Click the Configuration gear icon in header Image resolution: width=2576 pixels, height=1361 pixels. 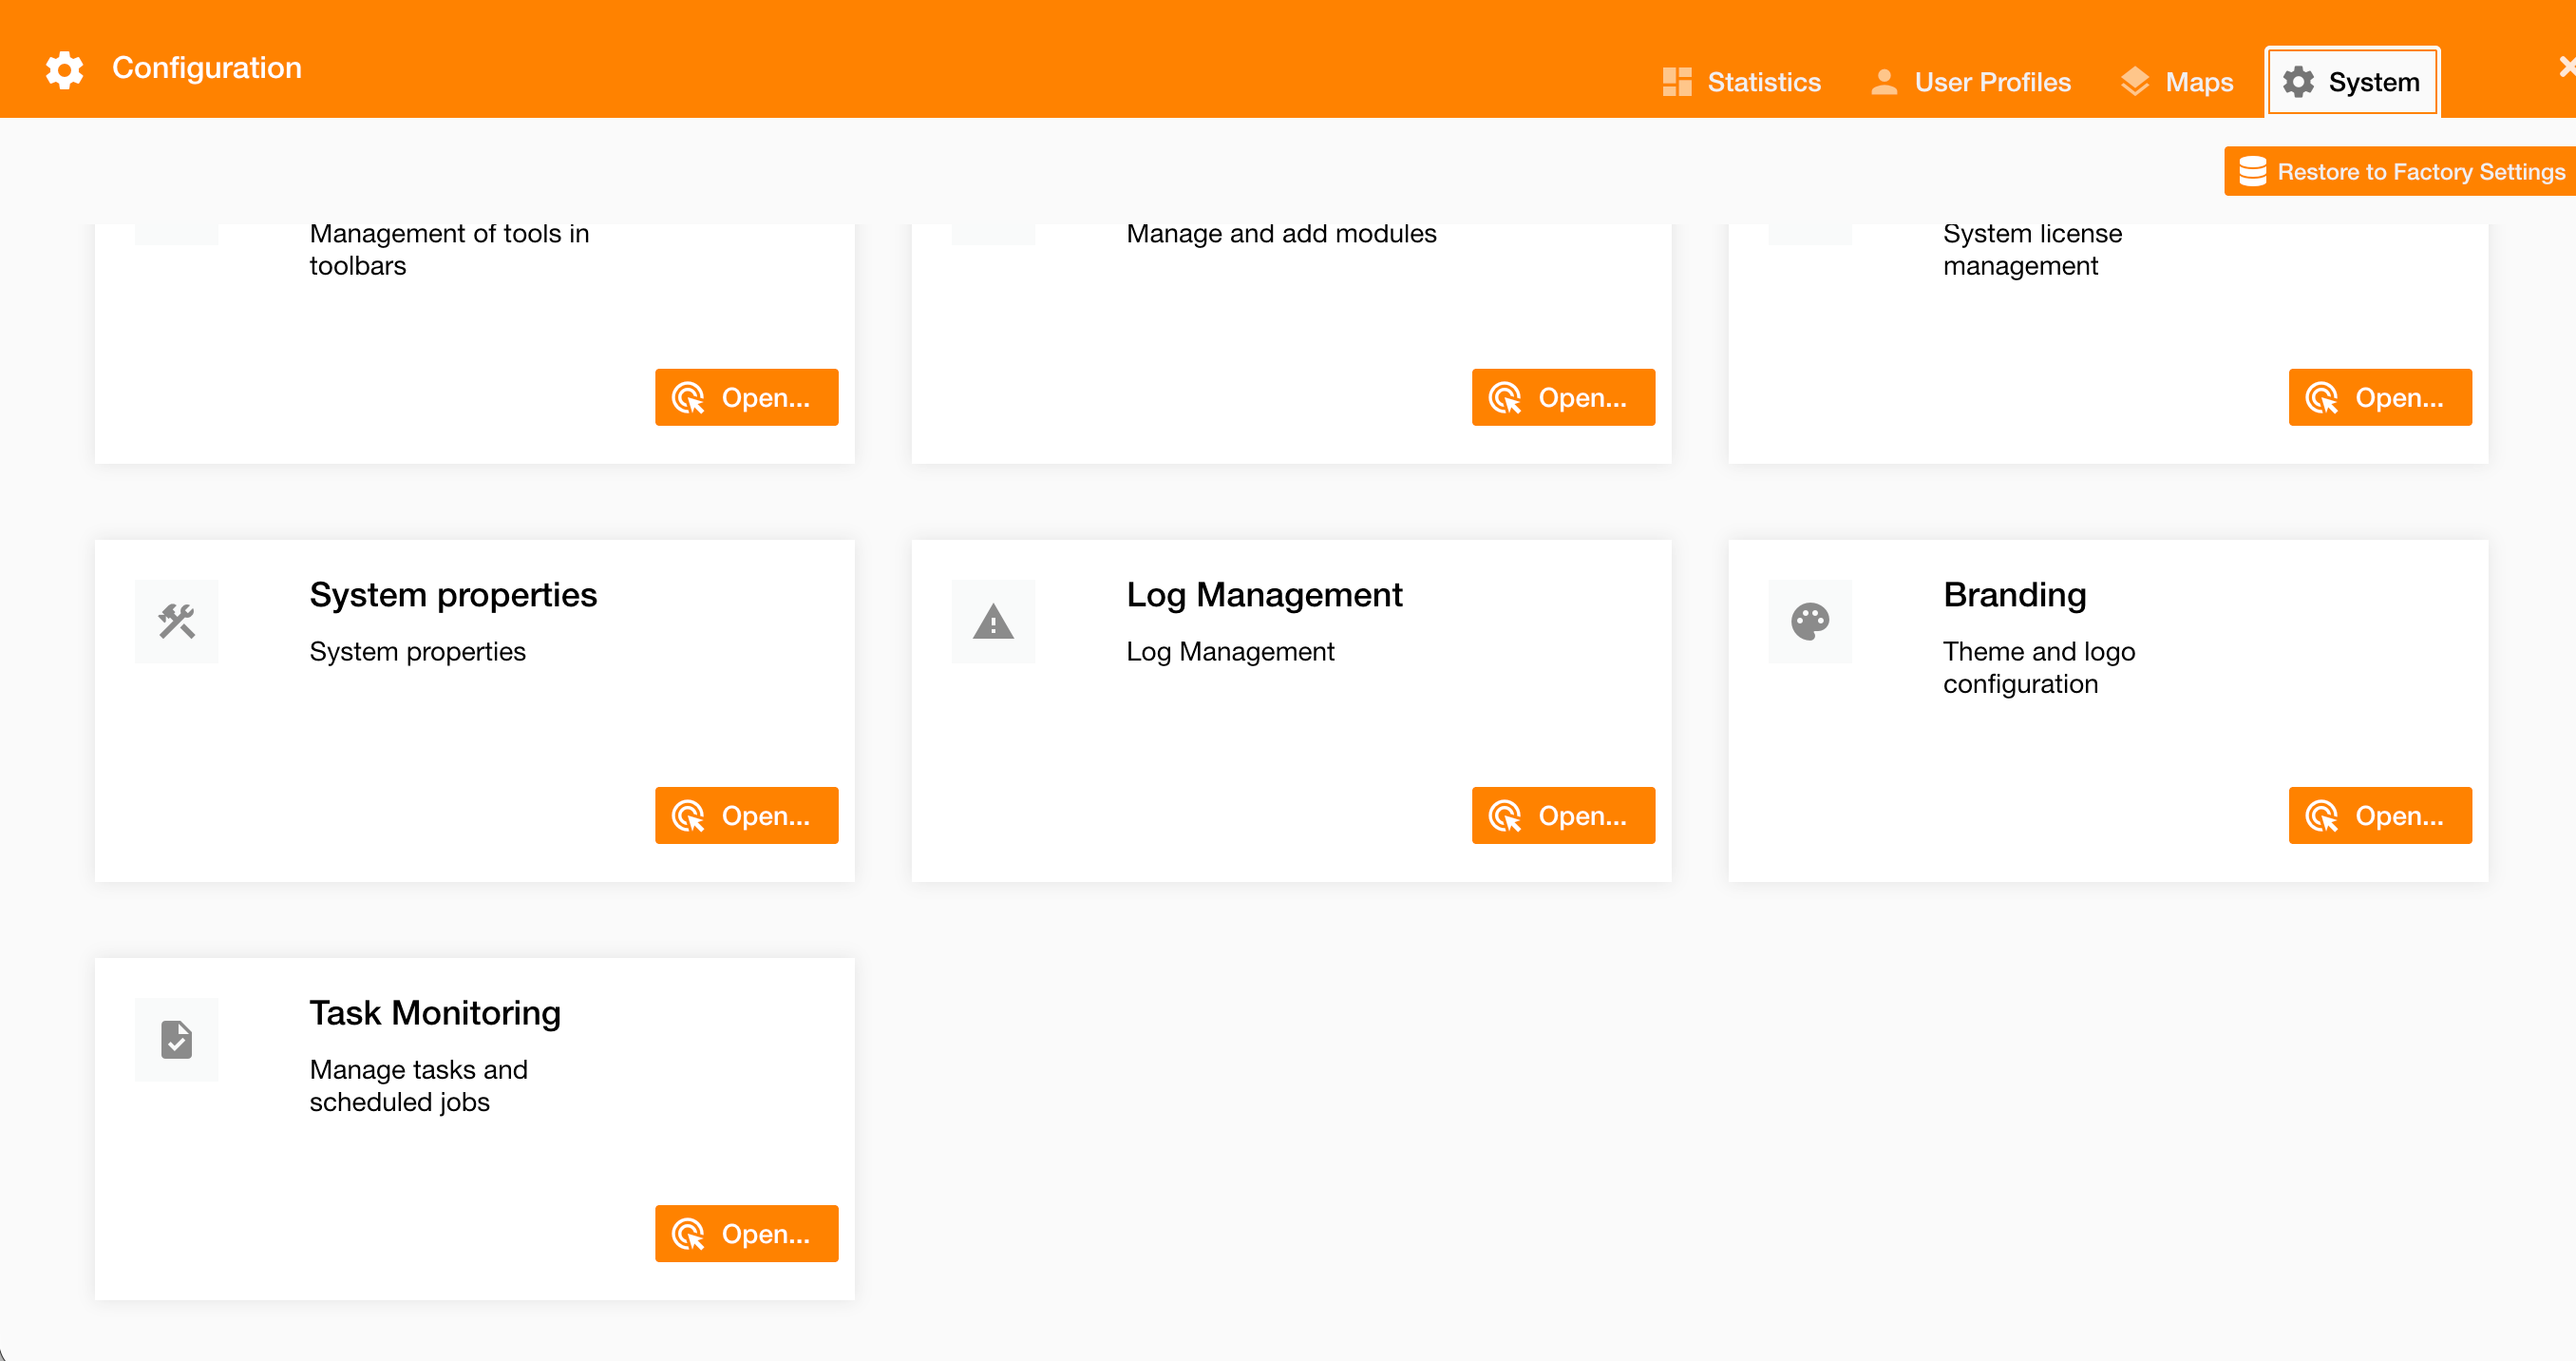tap(65, 69)
